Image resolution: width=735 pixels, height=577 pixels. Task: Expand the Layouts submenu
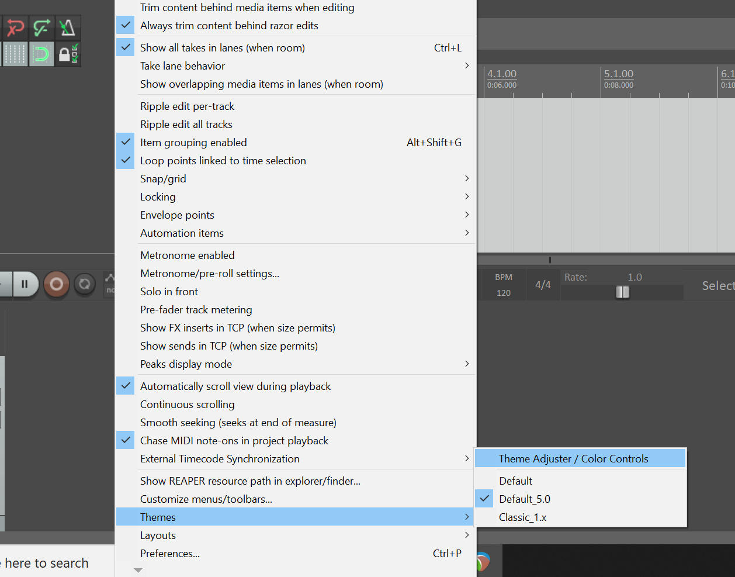tap(158, 535)
